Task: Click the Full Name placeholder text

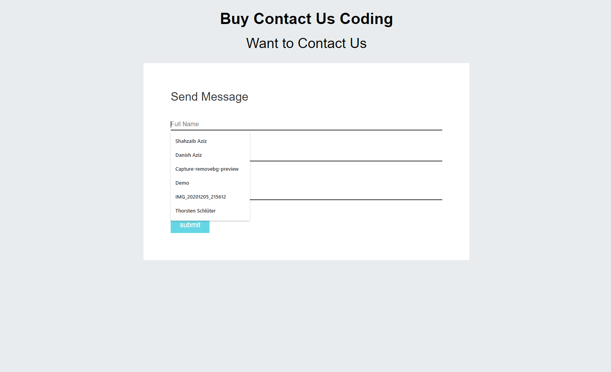Action: (x=185, y=124)
